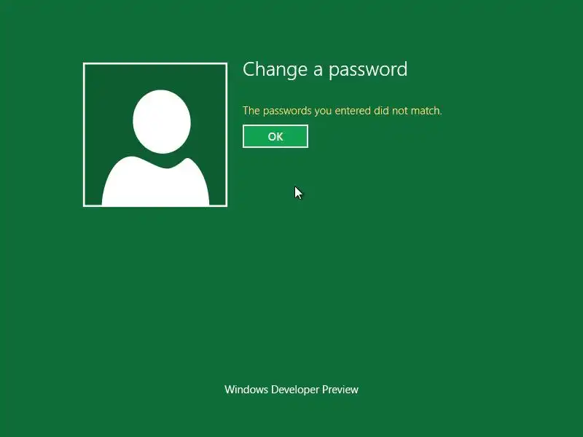Click the word "Windows" in the footer
Image resolution: width=583 pixels, height=437 pixels.
point(246,390)
